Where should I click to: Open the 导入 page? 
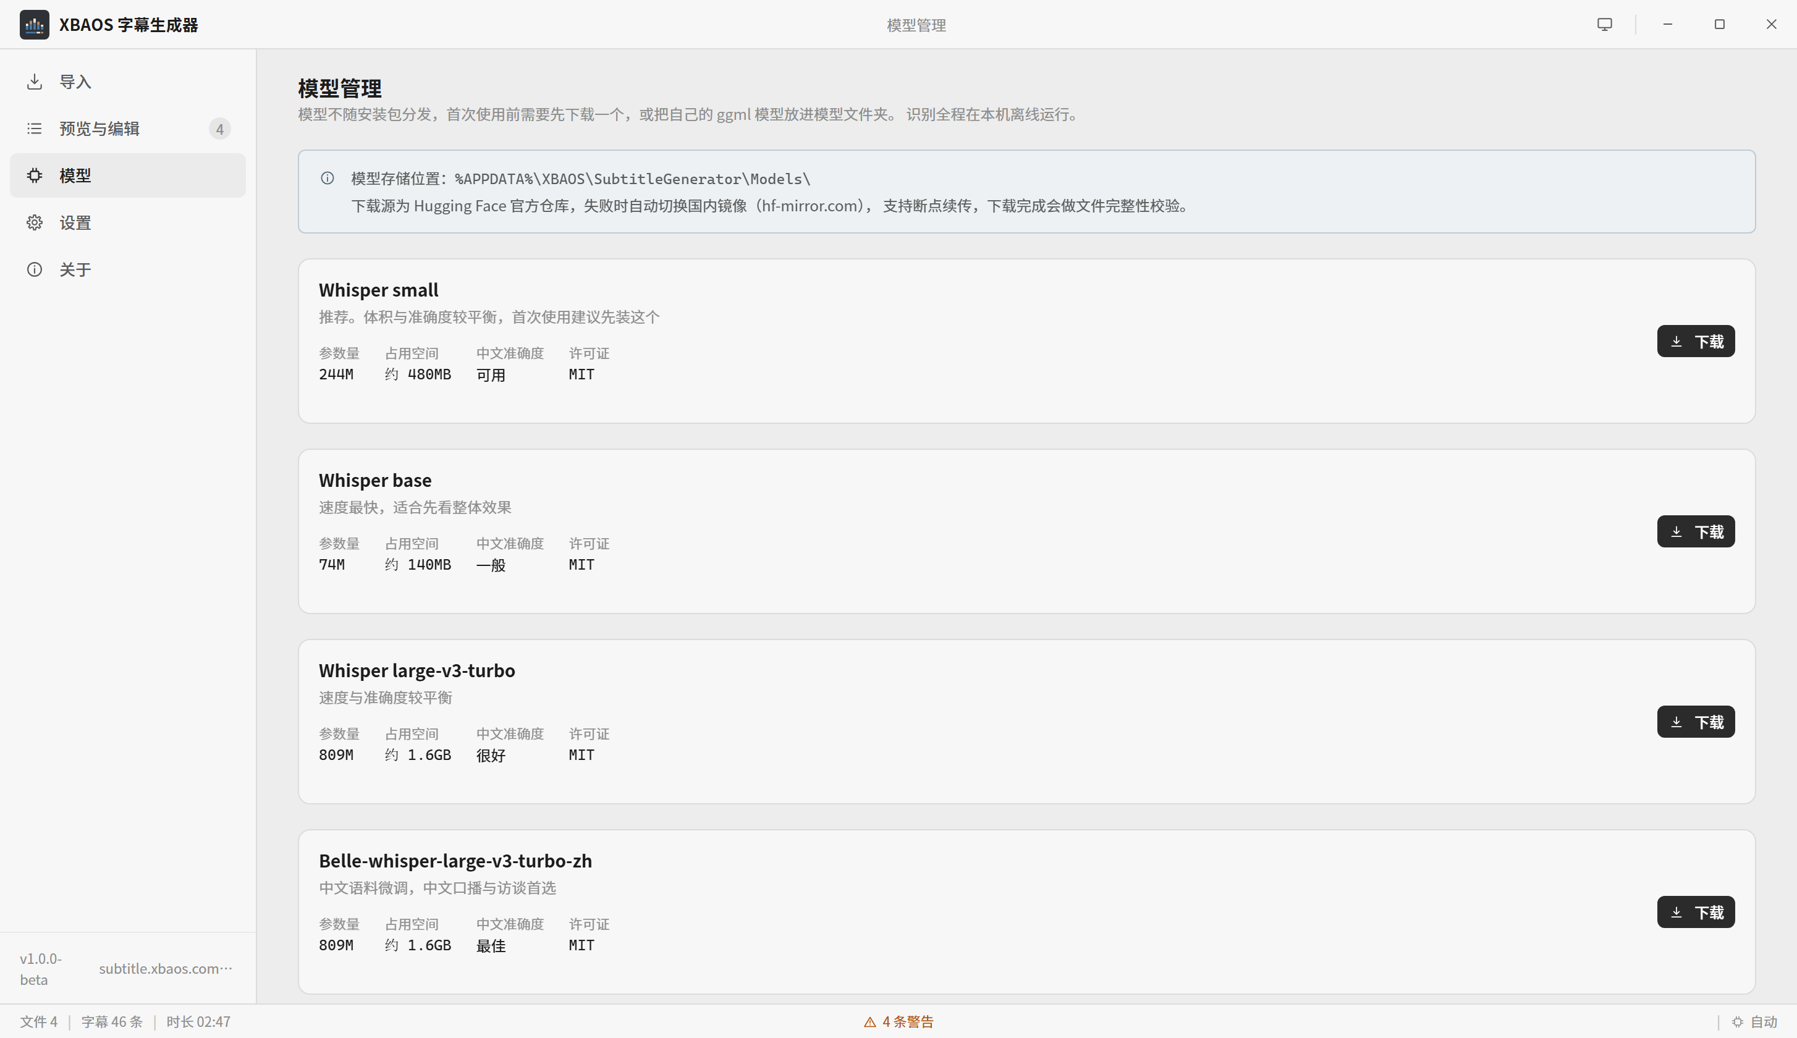coord(127,82)
